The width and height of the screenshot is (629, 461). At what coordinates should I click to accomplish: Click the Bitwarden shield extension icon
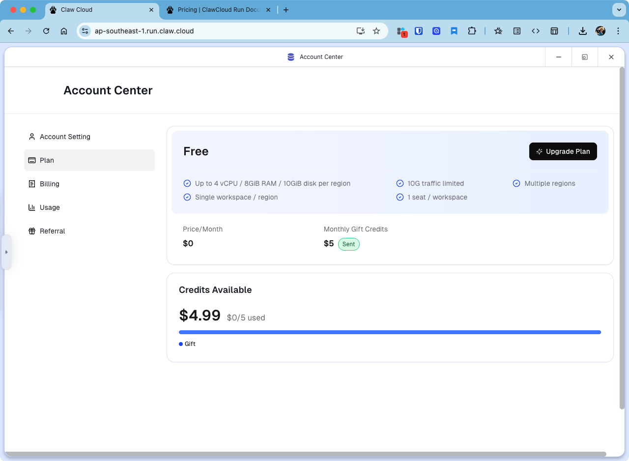[419, 31]
